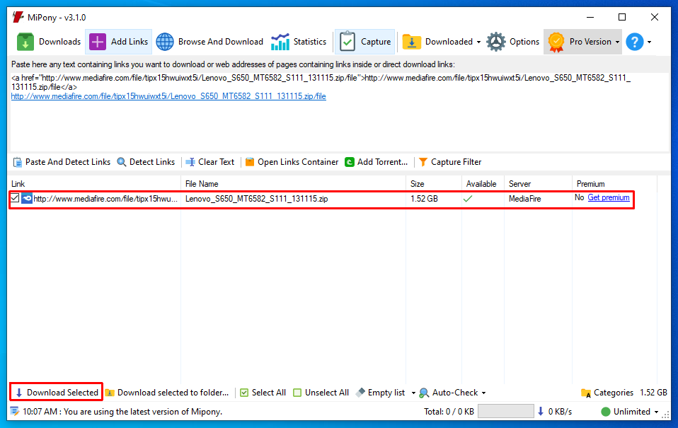Click Select All checkbox button
This screenshot has height=428, width=678.
click(263, 393)
